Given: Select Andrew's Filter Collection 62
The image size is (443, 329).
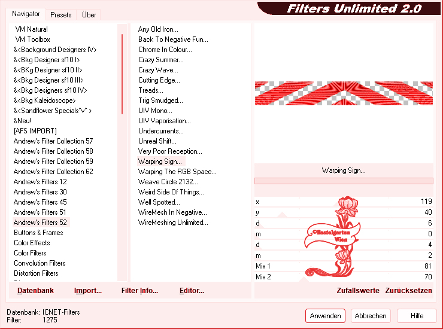Looking at the screenshot, I should tap(53, 172).
